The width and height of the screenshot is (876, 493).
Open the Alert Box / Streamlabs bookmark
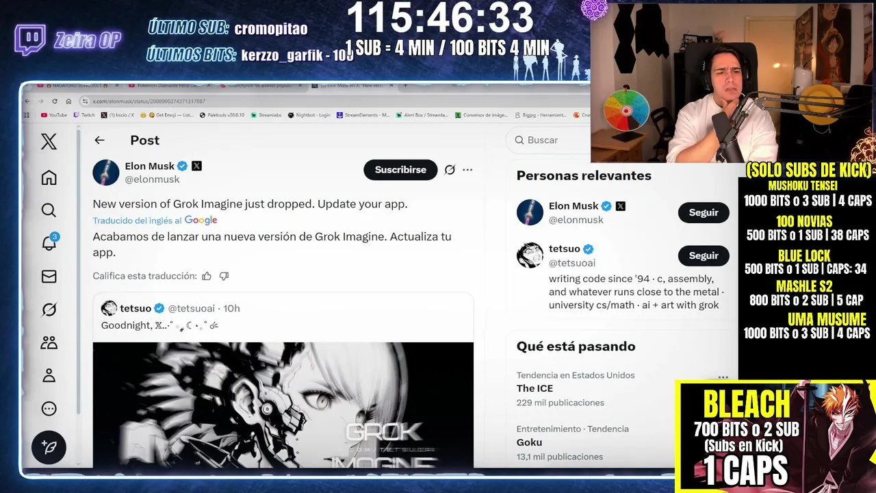[422, 115]
